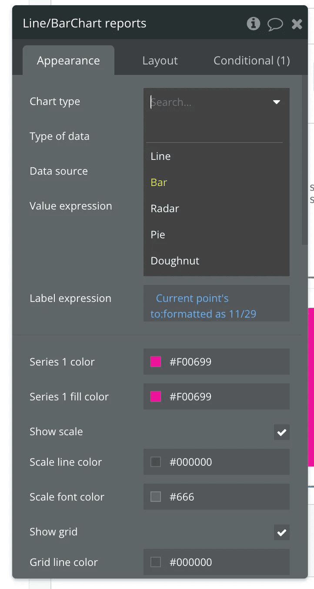Click the Scale line color swatch
The height and width of the screenshot is (589, 314).
(x=156, y=462)
